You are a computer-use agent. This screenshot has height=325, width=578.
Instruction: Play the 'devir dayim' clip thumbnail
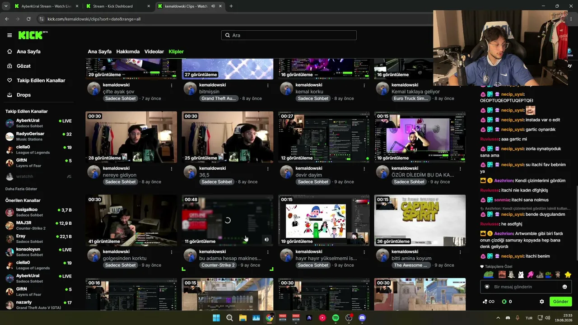click(324, 137)
